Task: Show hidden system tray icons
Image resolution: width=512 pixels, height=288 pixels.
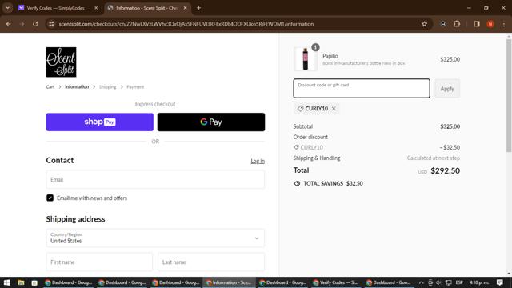Action: (422, 282)
